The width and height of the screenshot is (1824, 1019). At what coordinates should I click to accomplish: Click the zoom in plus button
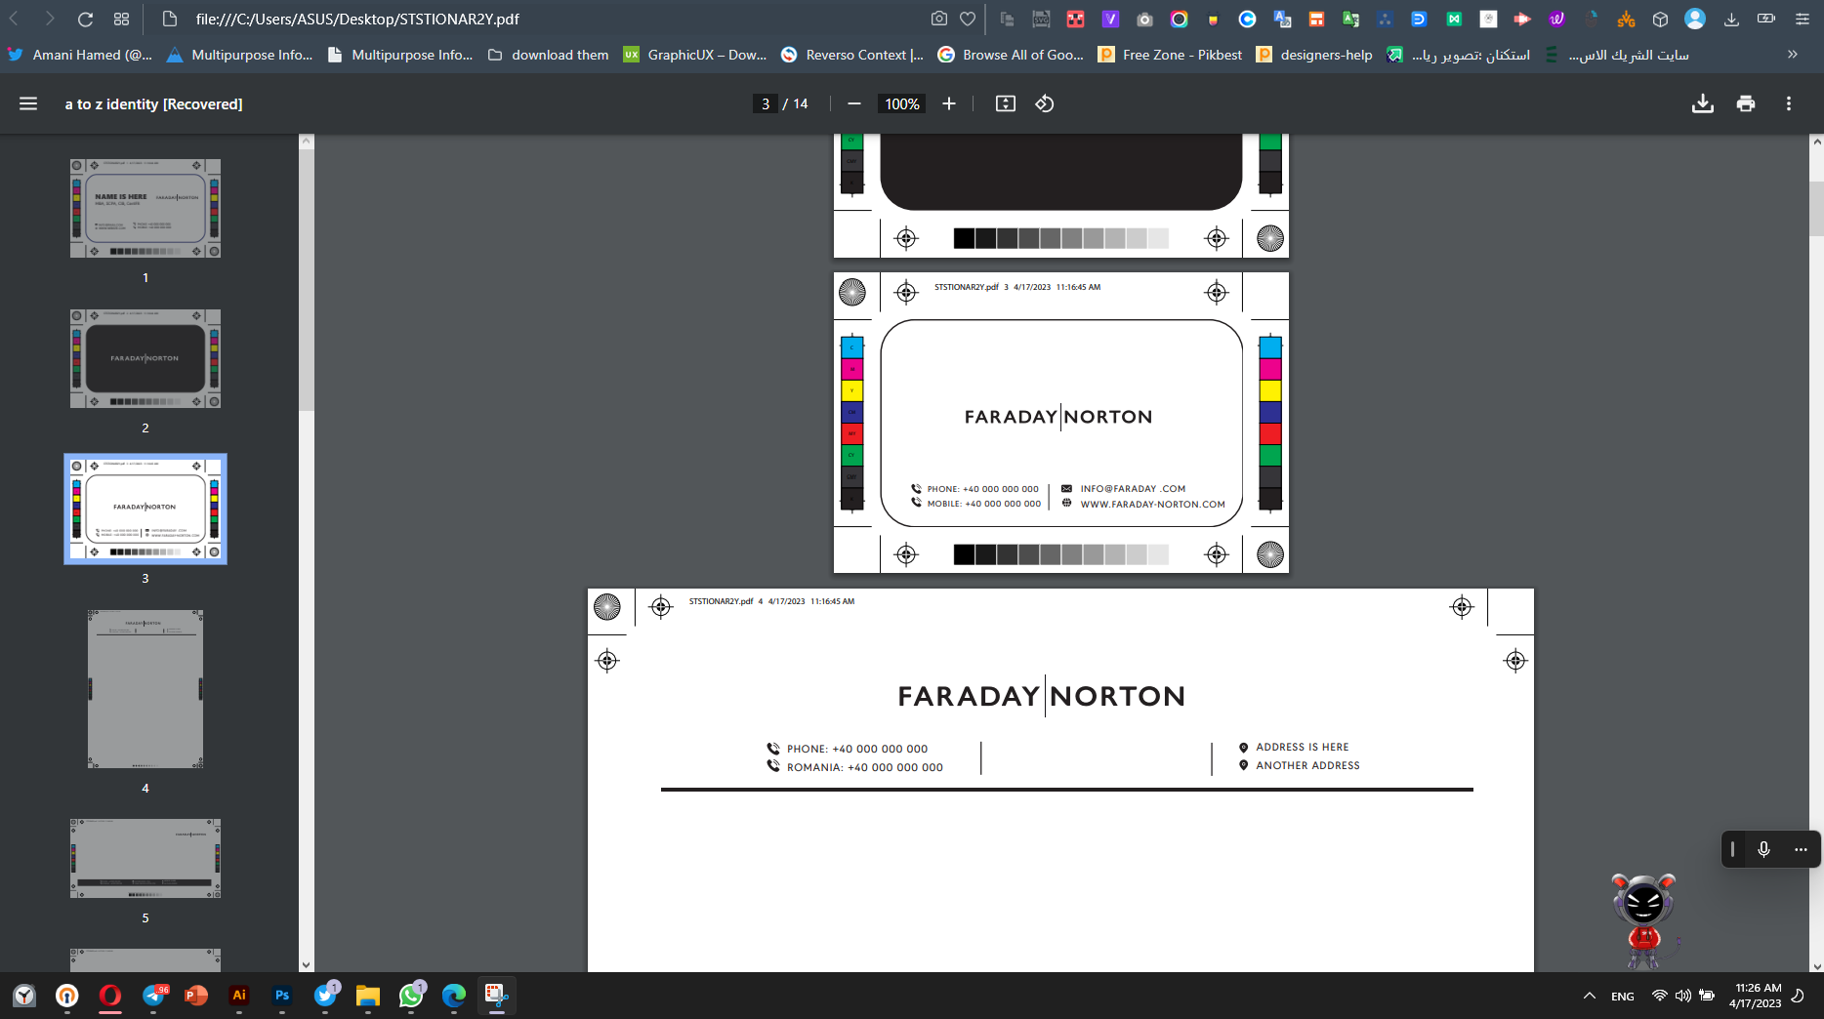coord(948,103)
